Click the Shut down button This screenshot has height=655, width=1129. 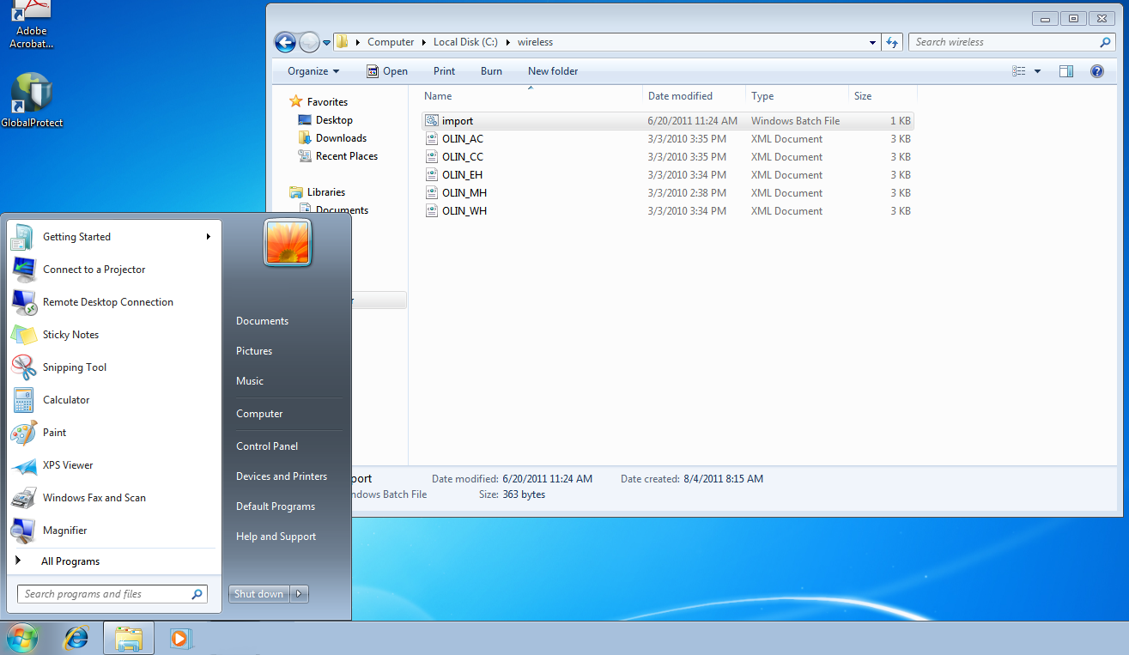click(258, 594)
